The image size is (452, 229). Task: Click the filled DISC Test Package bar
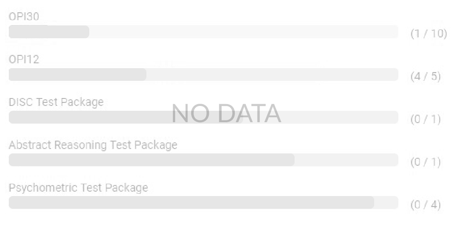[88, 118]
